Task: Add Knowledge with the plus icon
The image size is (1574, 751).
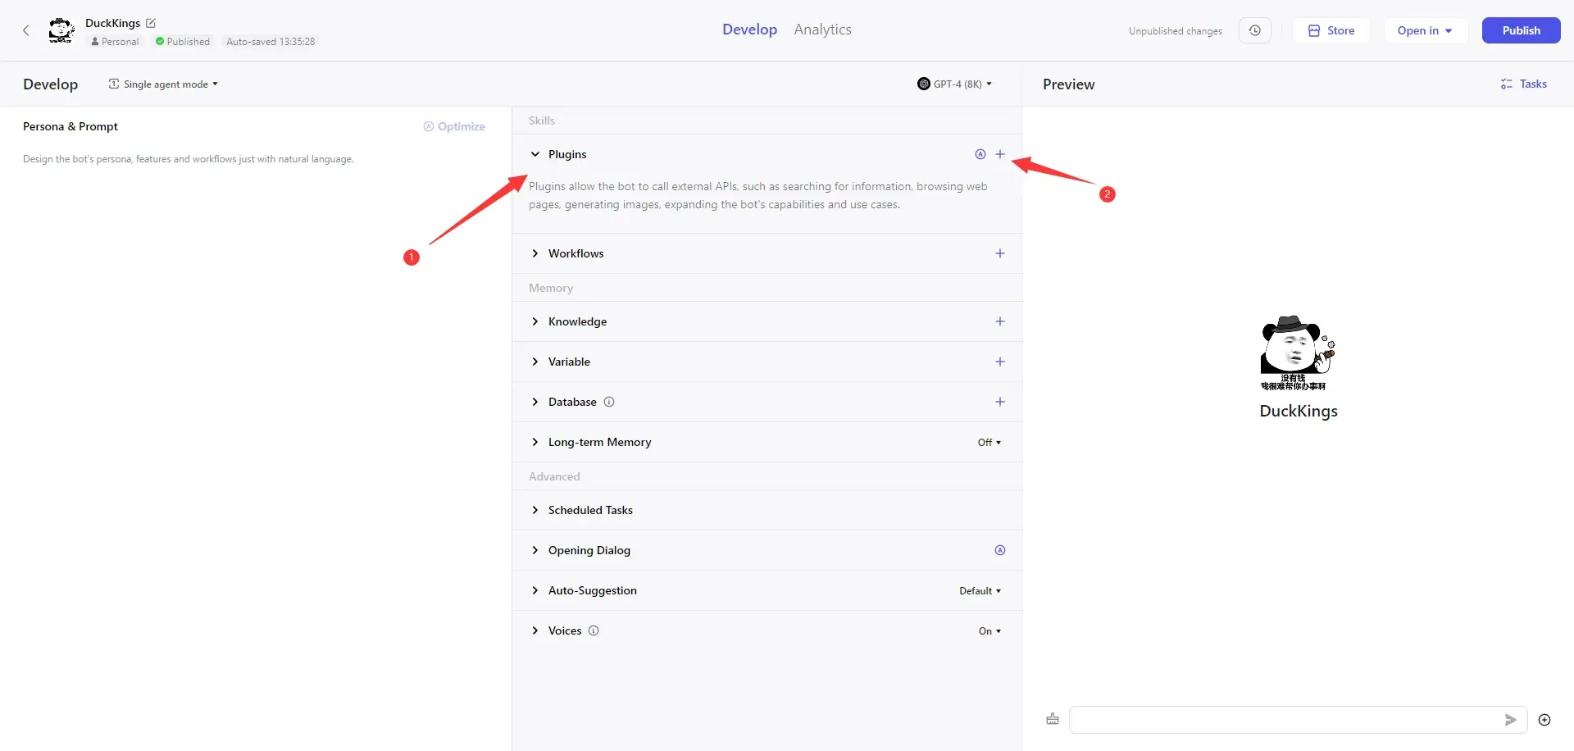Action: pyautogui.click(x=1000, y=321)
